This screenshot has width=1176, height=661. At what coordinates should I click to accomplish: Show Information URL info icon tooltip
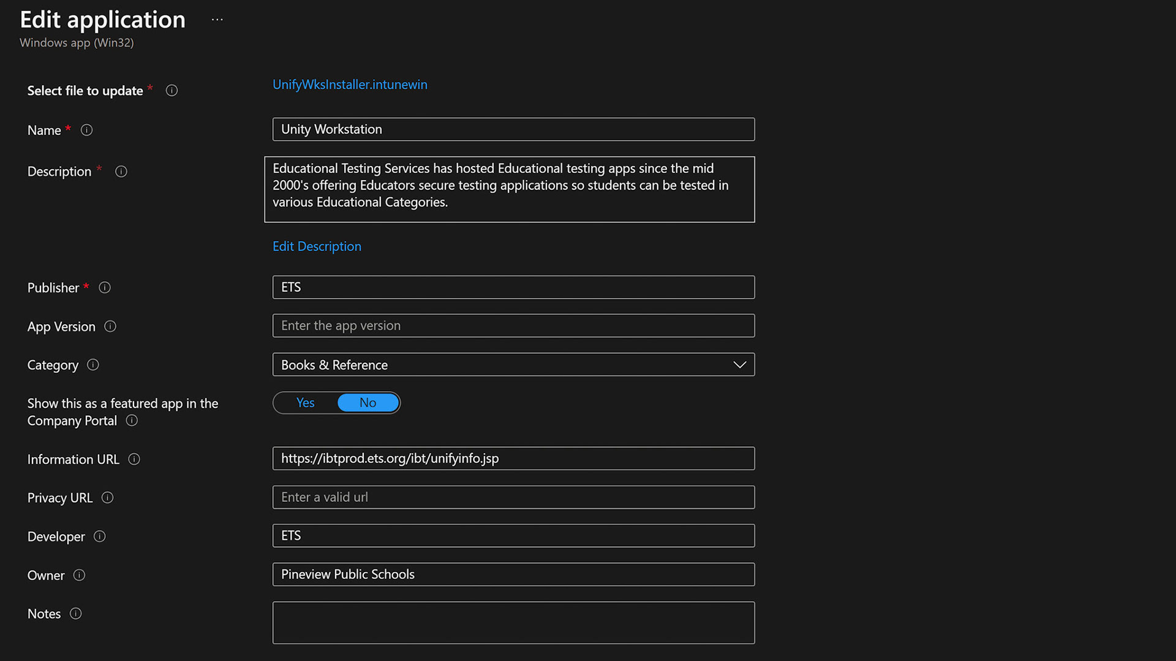coord(134,459)
